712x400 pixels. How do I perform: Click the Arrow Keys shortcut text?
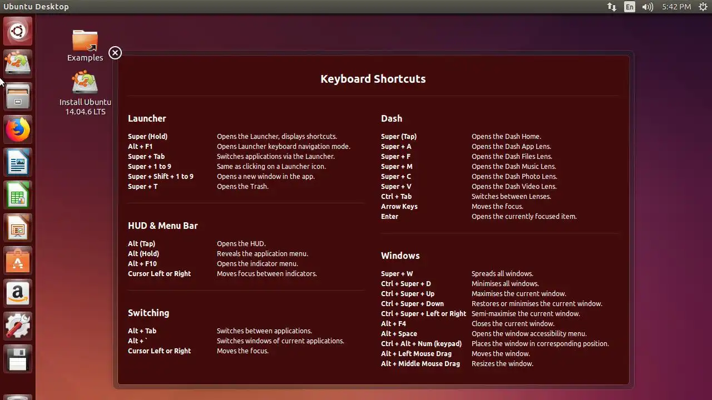coord(399,207)
